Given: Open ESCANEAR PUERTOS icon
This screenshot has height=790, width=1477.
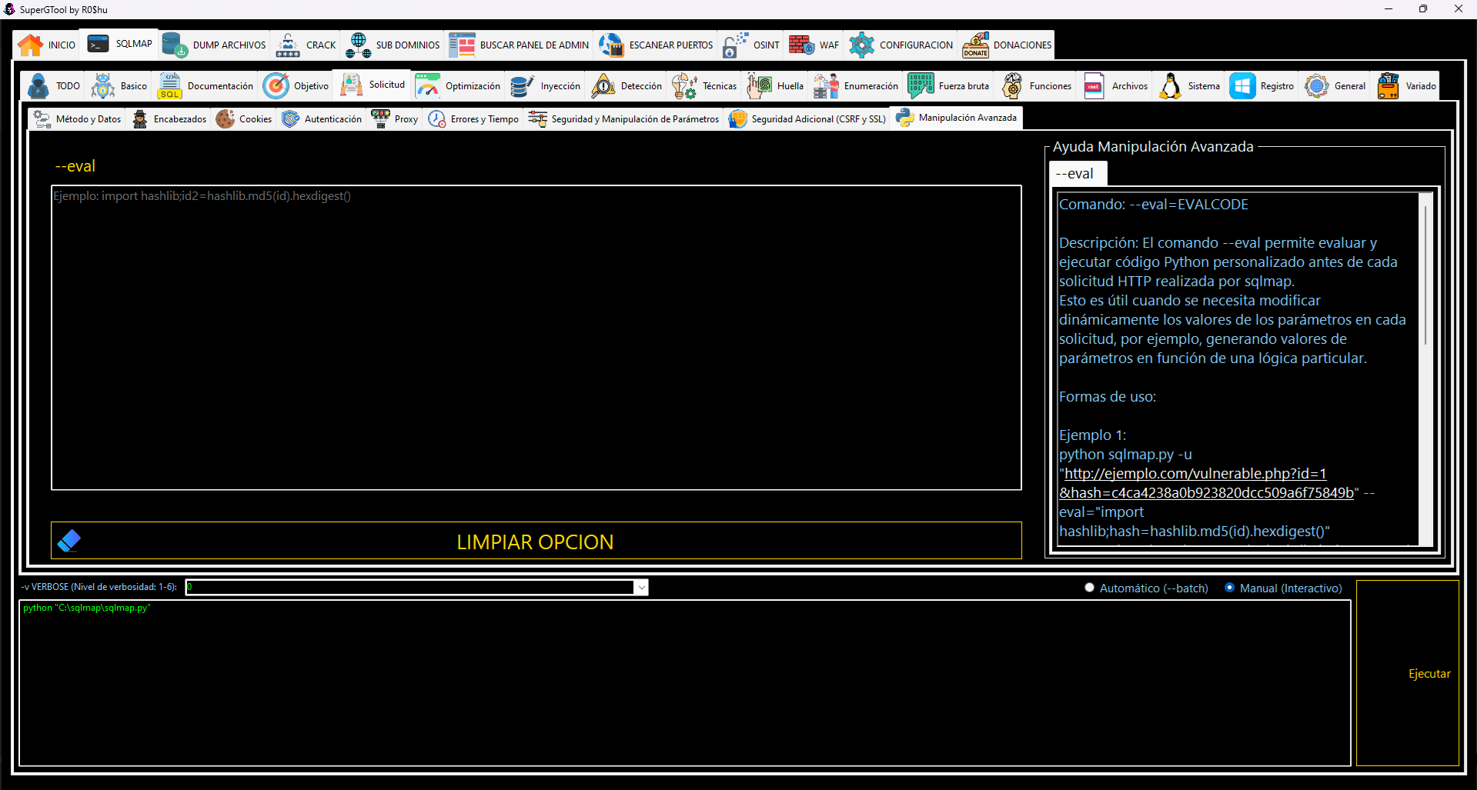Looking at the screenshot, I should pyautogui.click(x=612, y=45).
